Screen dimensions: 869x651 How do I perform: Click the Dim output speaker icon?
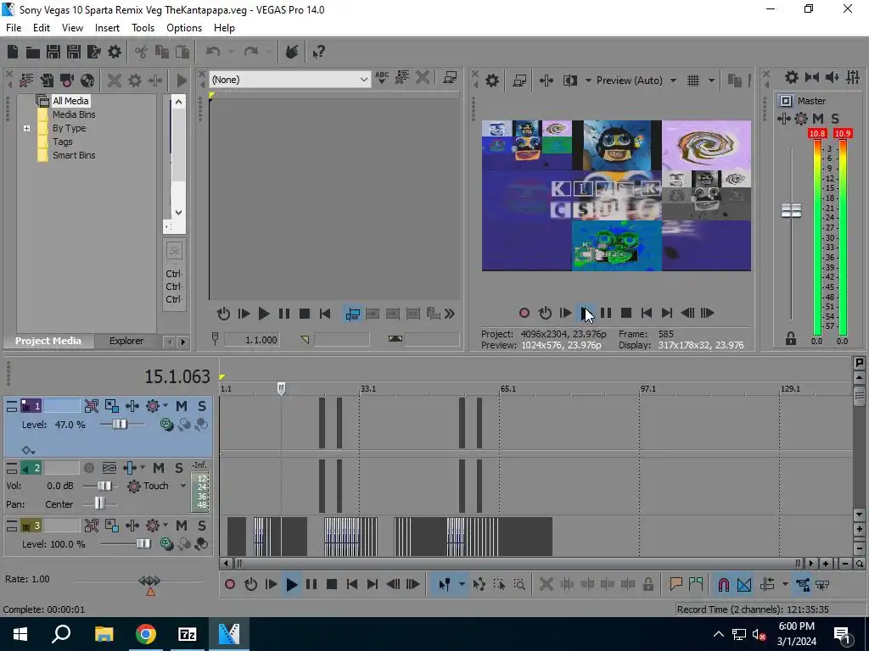click(x=833, y=77)
